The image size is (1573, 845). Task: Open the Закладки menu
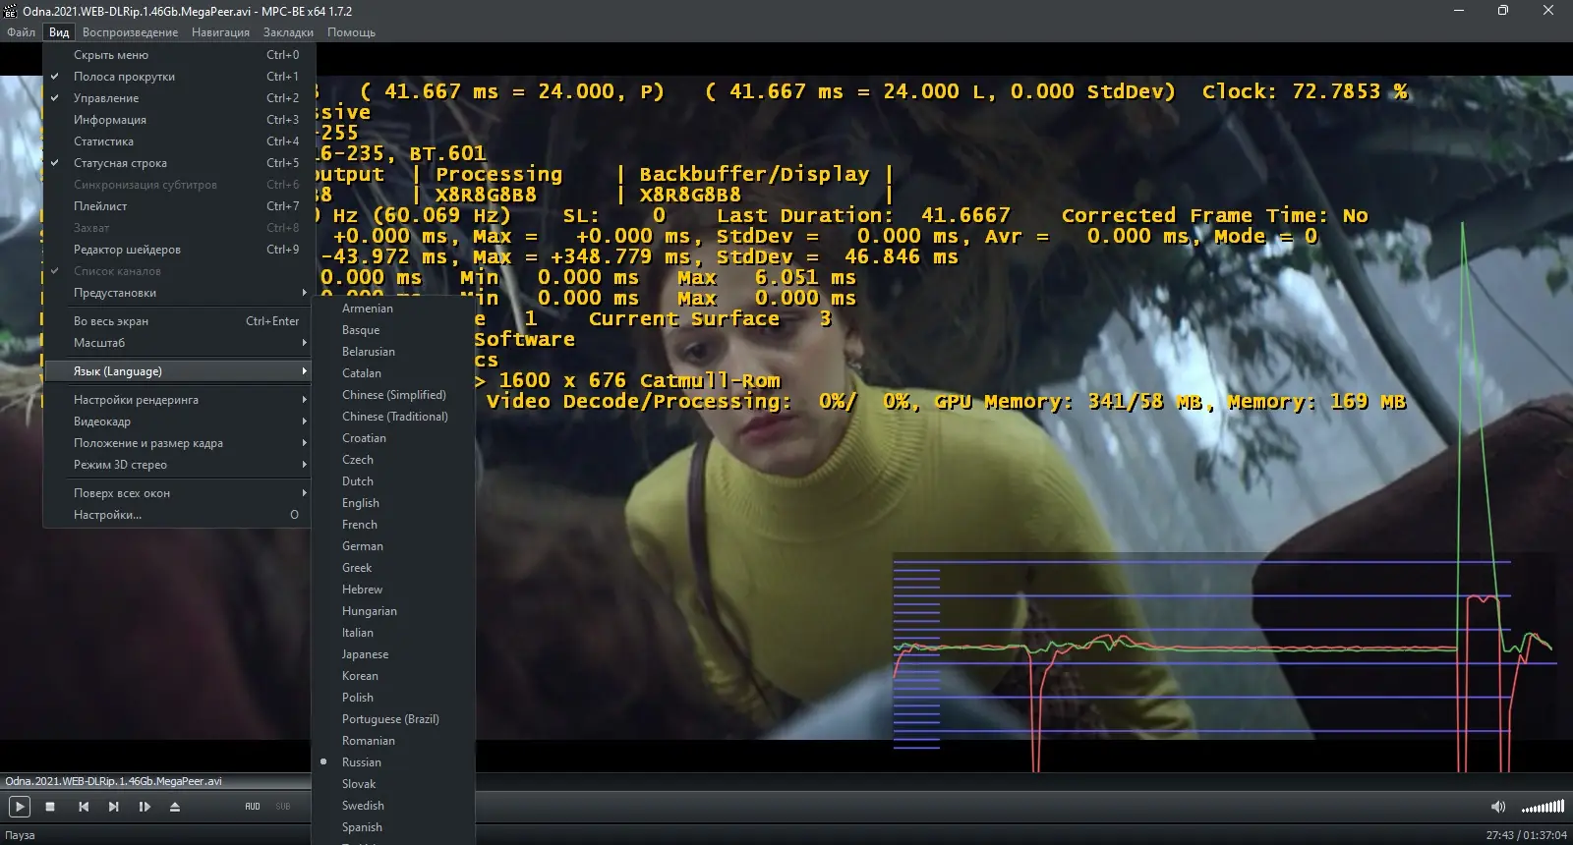289,32
